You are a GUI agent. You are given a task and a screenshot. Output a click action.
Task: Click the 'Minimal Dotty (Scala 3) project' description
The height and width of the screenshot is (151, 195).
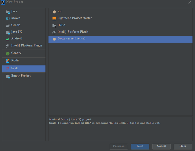point(70,119)
